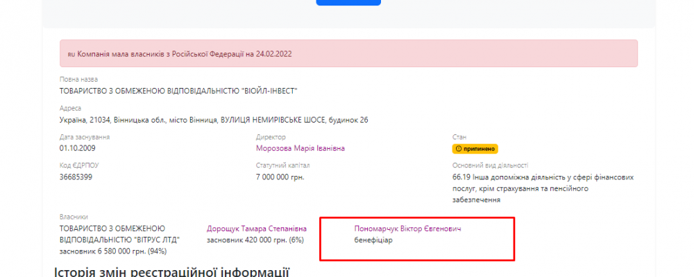Open director Морозова Марія Іванівна link
Image resolution: width=694 pixels, height=277 pixels.
300,148
